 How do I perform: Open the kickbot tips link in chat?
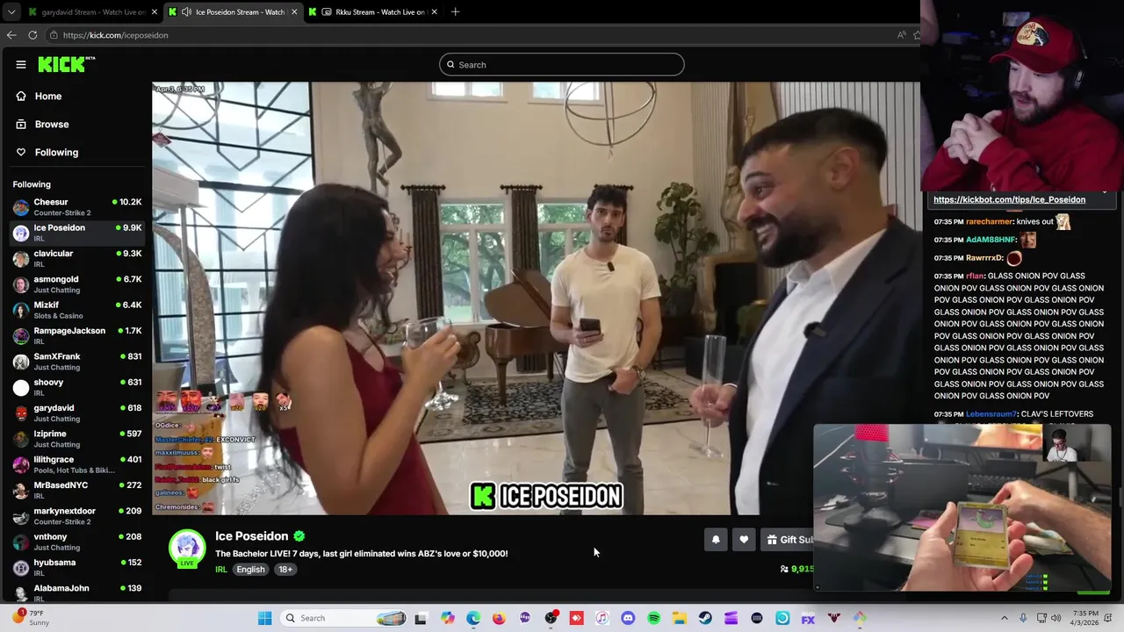pos(1009,199)
